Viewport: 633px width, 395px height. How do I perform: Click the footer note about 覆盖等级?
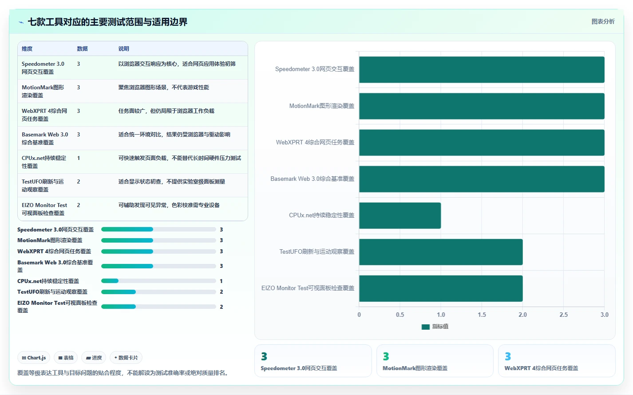click(124, 373)
